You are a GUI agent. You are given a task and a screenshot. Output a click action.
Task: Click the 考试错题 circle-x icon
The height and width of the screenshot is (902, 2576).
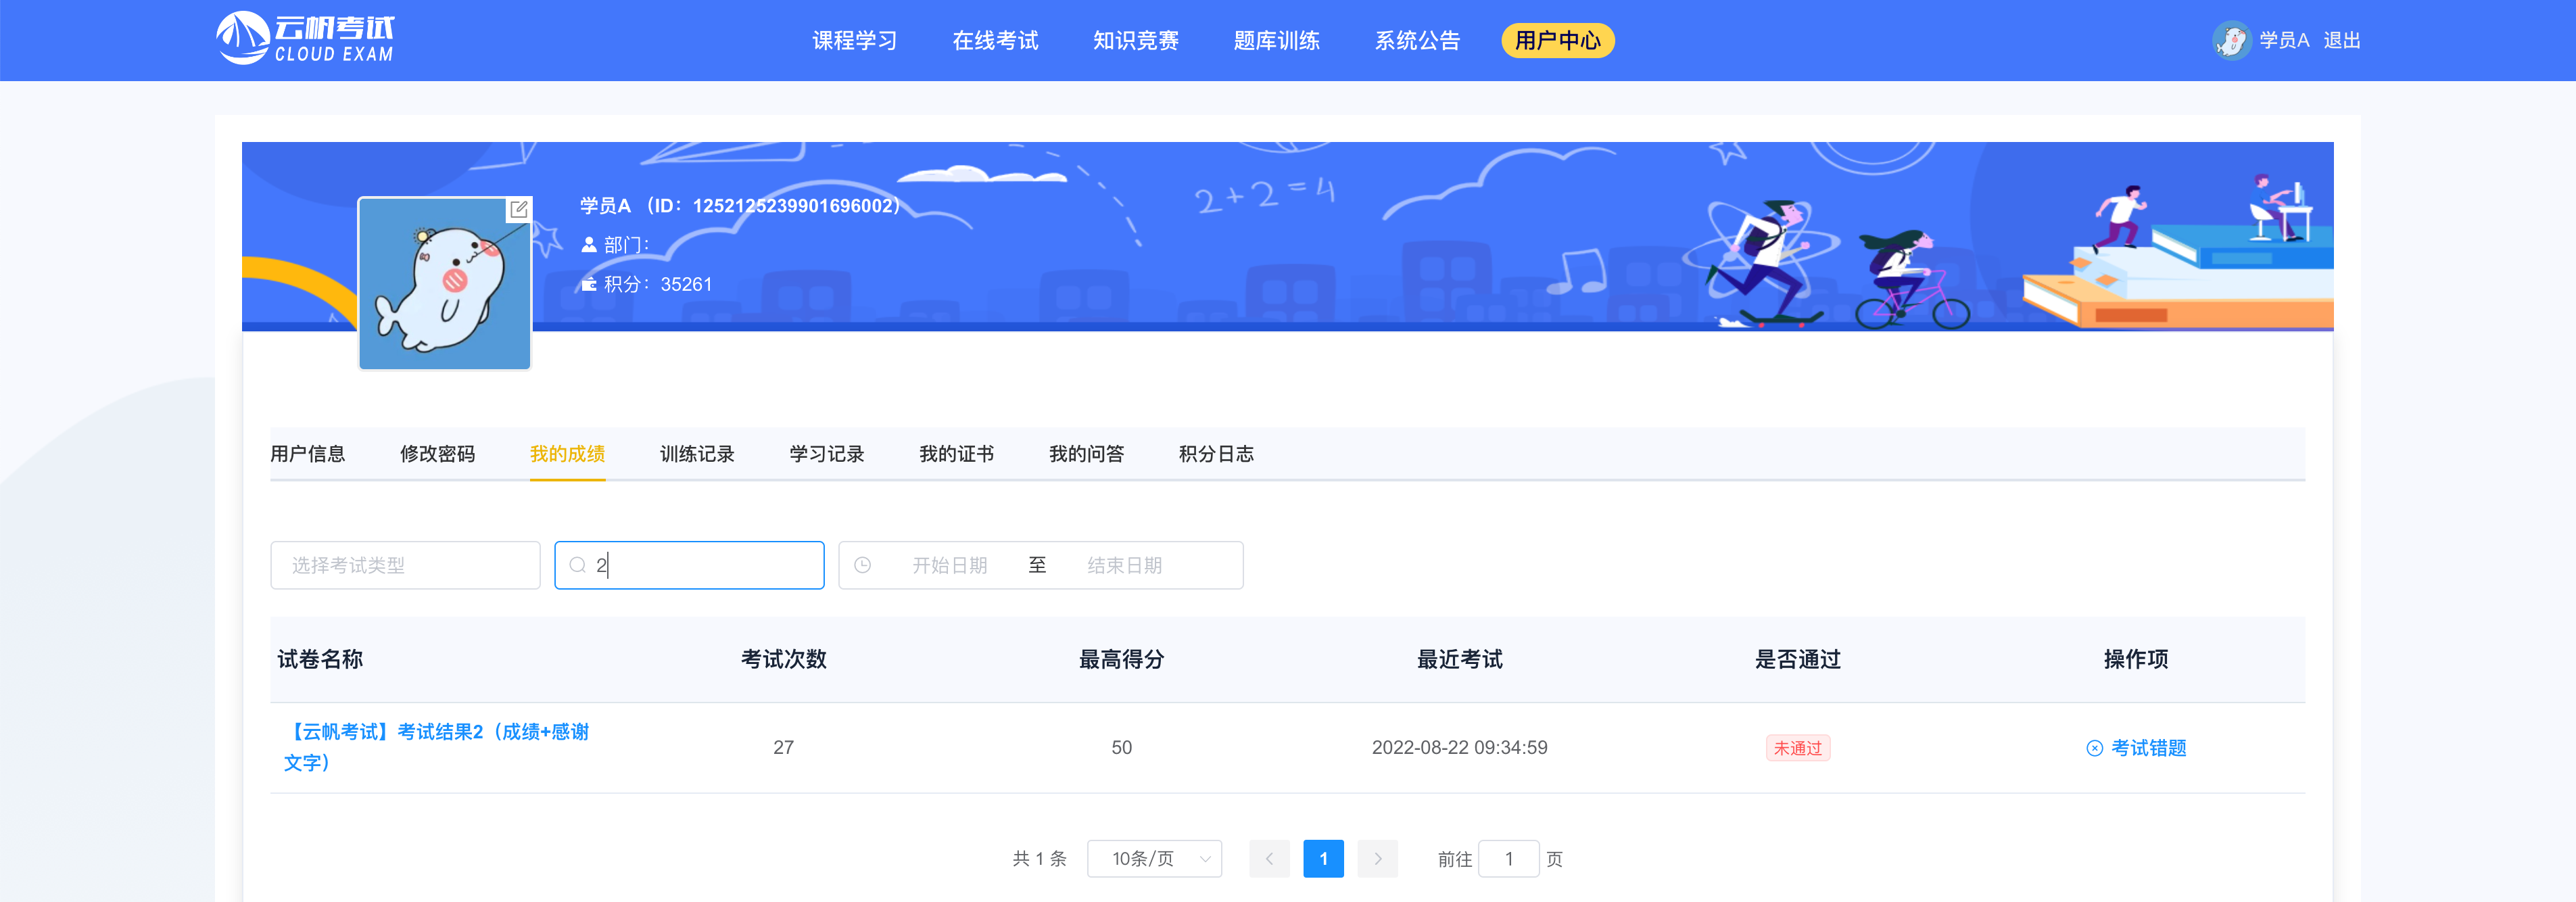(2094, 748)
